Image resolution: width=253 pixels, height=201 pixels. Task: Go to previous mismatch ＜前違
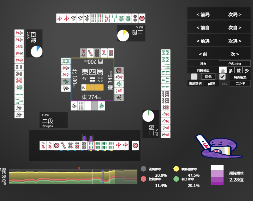(x=203, y=41)
